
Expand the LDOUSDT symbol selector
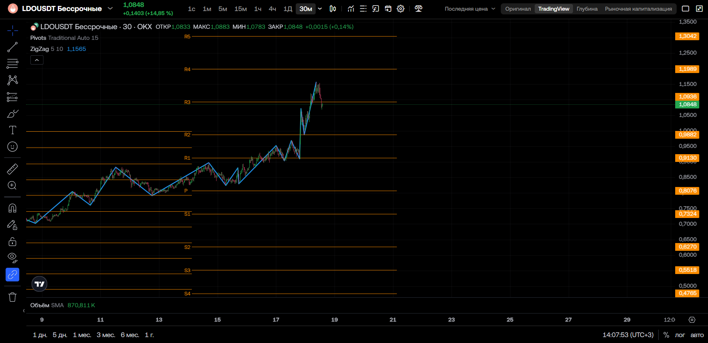pos(110,8)
